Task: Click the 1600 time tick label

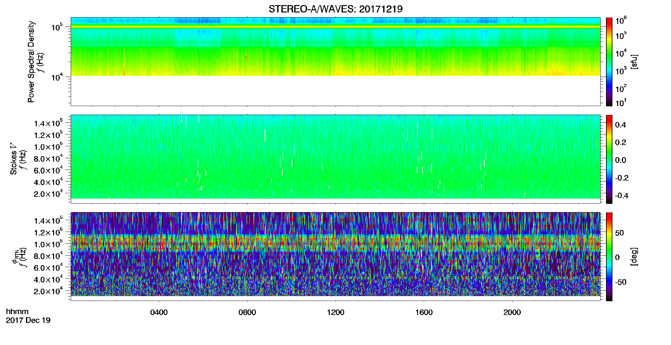Action: pos(424,312)
